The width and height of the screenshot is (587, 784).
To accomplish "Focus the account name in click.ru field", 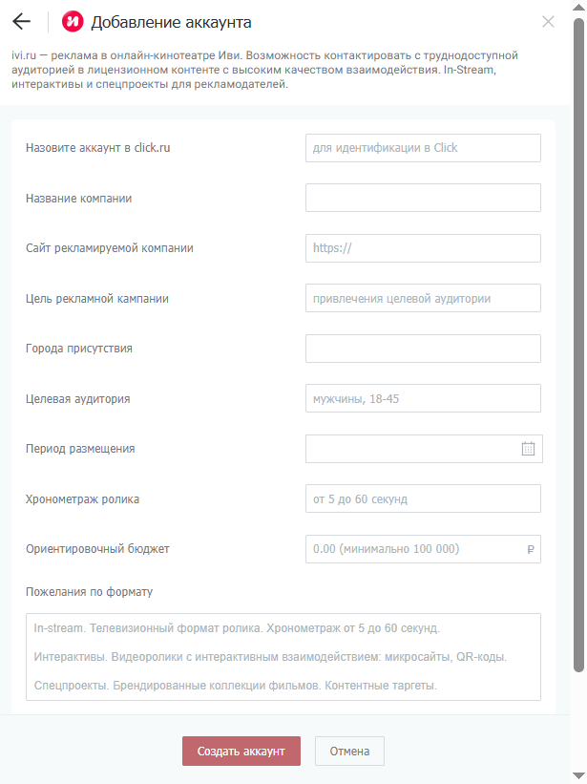I will (x=423, y=148).
